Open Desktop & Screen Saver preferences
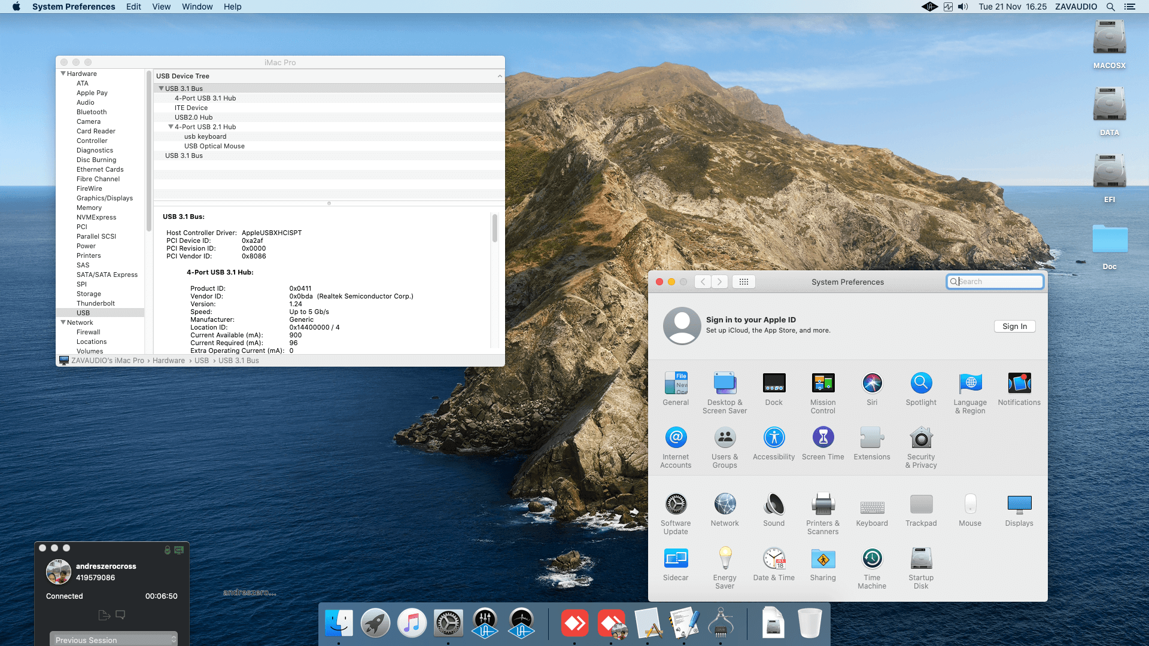Viewport: 1149px width, 646px height. [725, 393]
